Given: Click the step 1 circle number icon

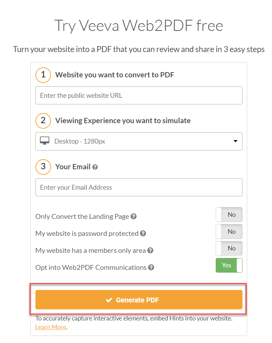Looking at the screenshot, I should 43,75.
